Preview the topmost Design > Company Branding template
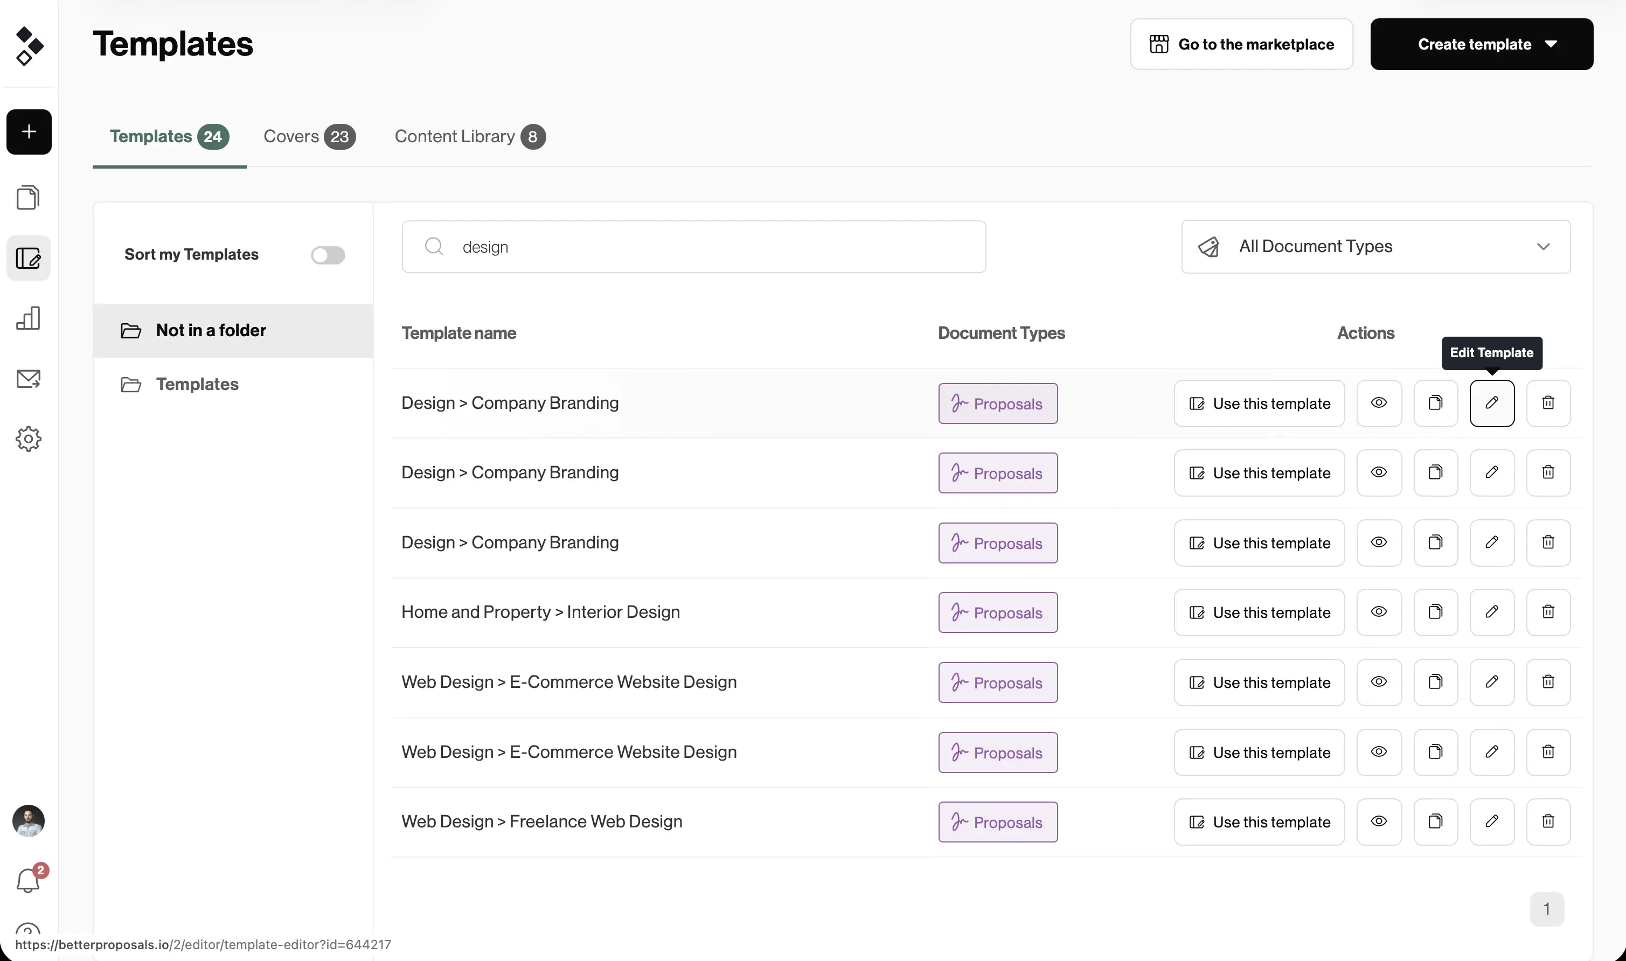1626x961 pixels. pyautogui.click(x=1379, y=403)
